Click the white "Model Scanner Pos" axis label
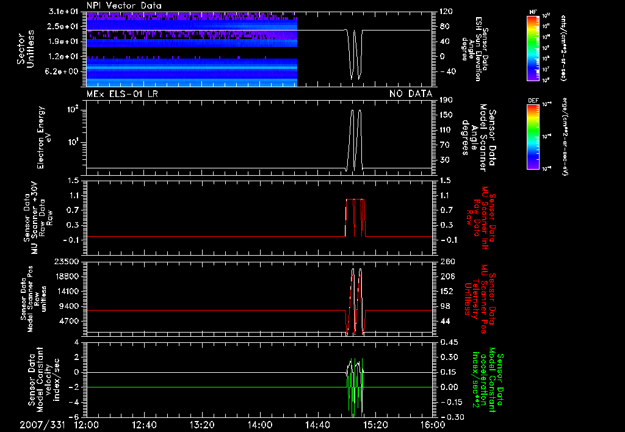625x432 pixels. [34, 299]
